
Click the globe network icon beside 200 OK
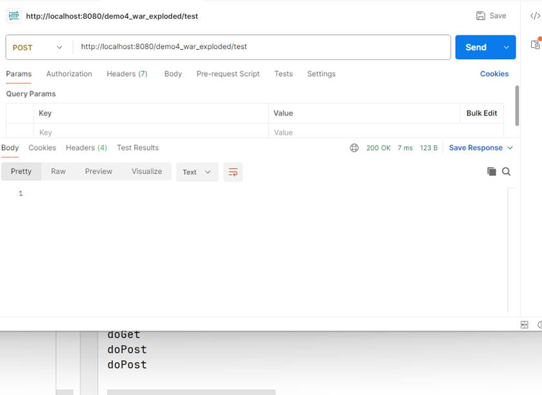(354, 148)
